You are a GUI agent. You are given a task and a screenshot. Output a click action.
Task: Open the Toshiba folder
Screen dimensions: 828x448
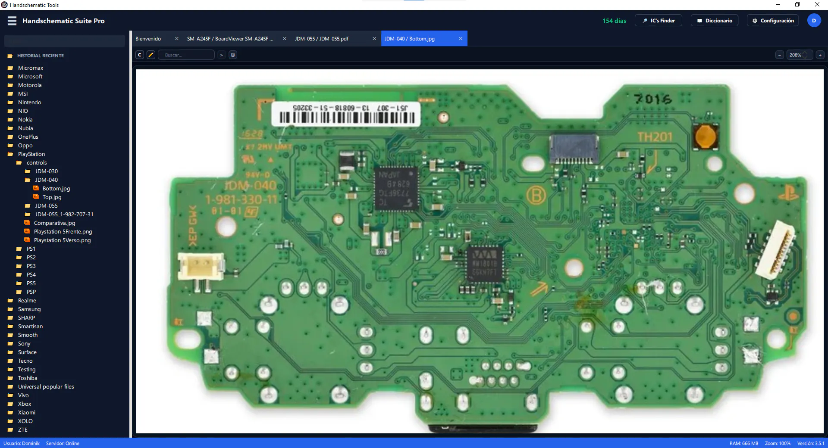pyautogui.click(x=28, y=378)
